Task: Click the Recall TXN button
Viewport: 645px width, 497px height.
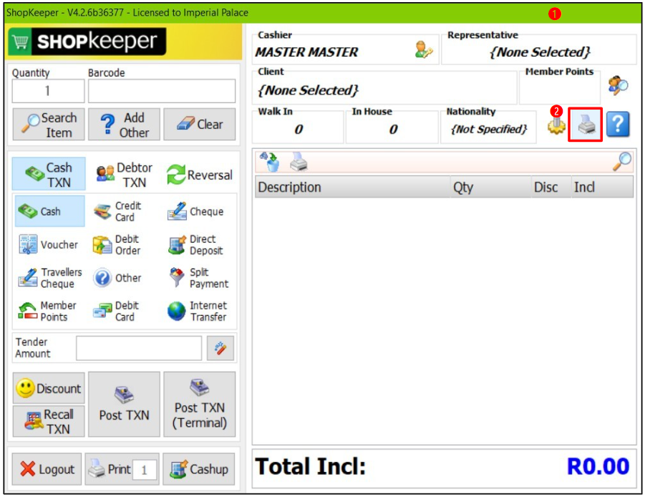Action: (x=49, y=421)
